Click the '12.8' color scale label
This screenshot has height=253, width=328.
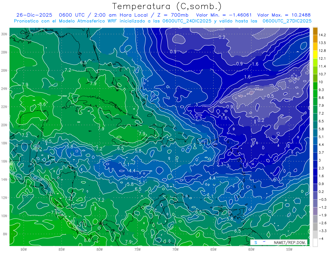pyautogui.click(x=322, y=51)
